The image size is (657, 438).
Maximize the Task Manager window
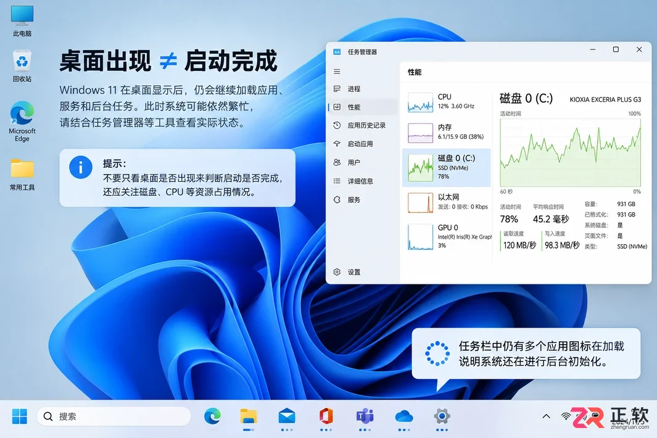click(616, 49)
